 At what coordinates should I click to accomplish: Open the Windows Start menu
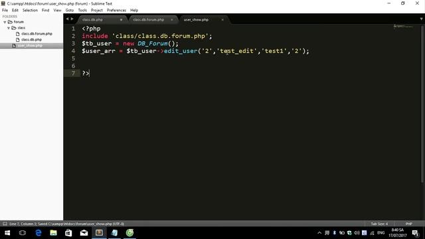[7, 233]
